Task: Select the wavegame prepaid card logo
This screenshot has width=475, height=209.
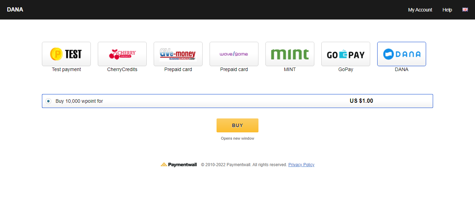Action: tap(234, 54)
